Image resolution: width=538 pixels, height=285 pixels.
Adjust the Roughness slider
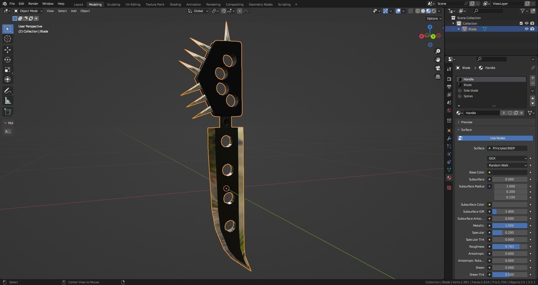coord(510,247)
